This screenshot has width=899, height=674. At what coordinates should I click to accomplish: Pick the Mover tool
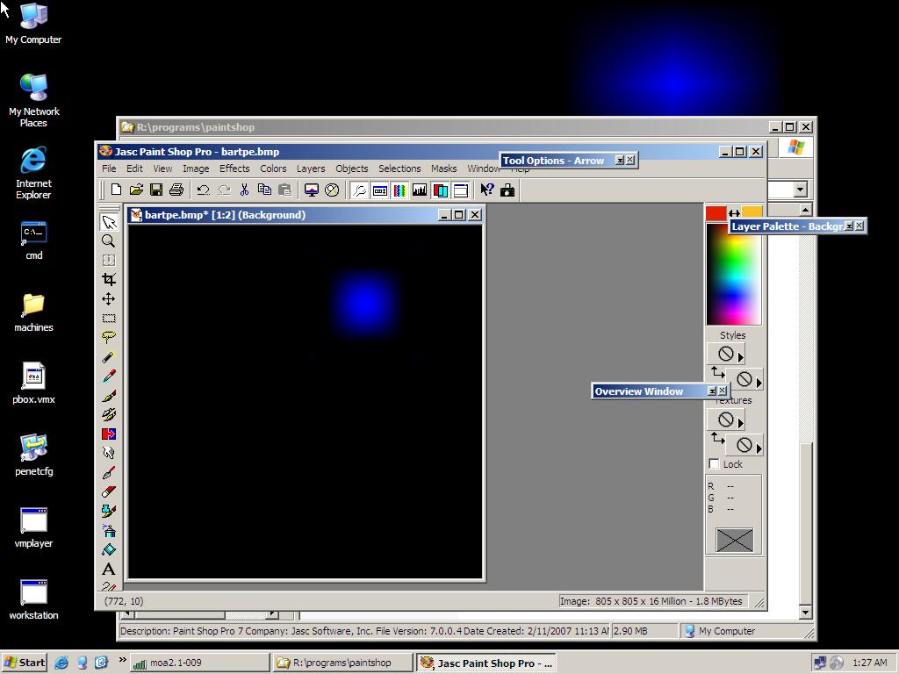tap(109, 299)
